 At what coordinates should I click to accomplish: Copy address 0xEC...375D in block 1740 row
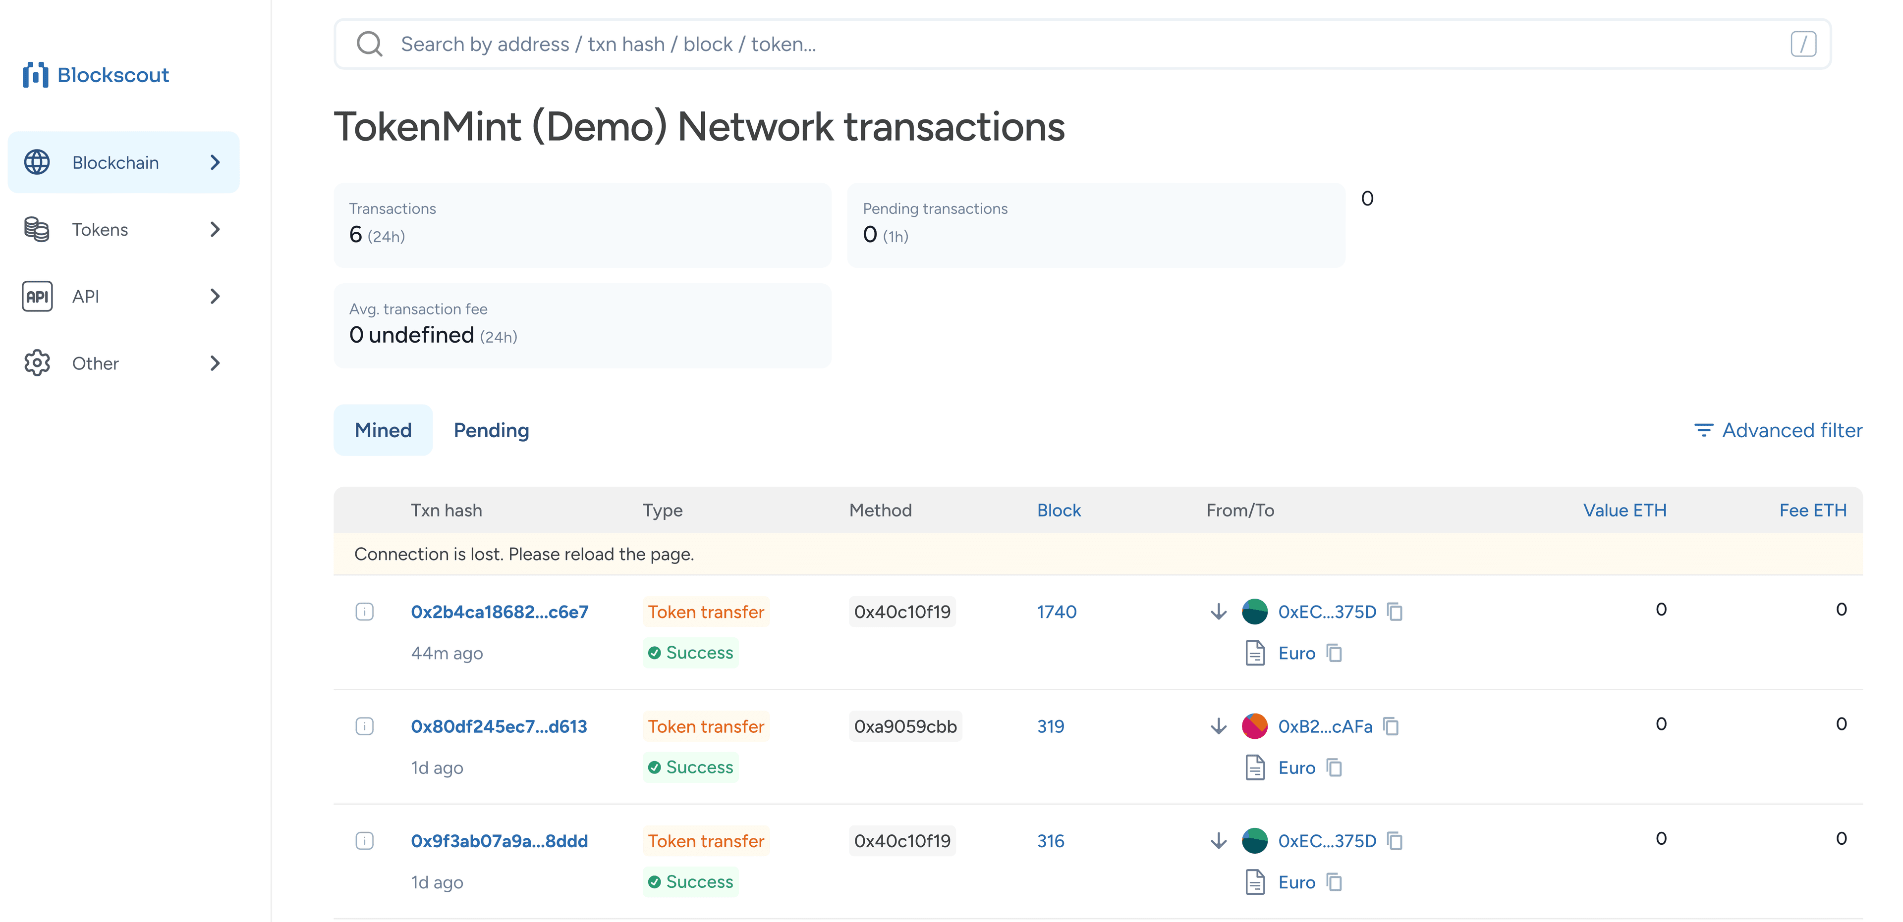tap(1395, 612)
